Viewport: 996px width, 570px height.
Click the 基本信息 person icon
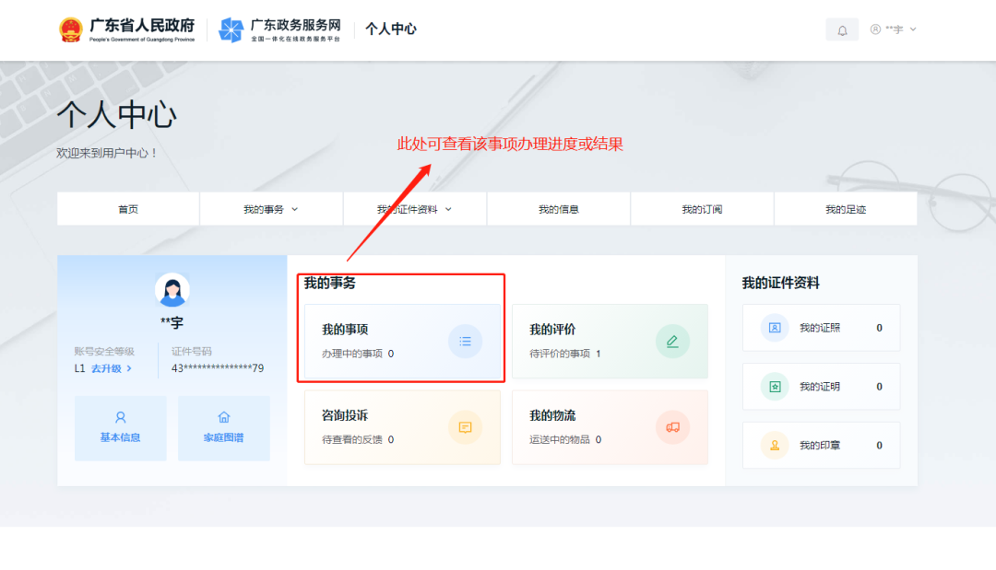coord(120,418)
